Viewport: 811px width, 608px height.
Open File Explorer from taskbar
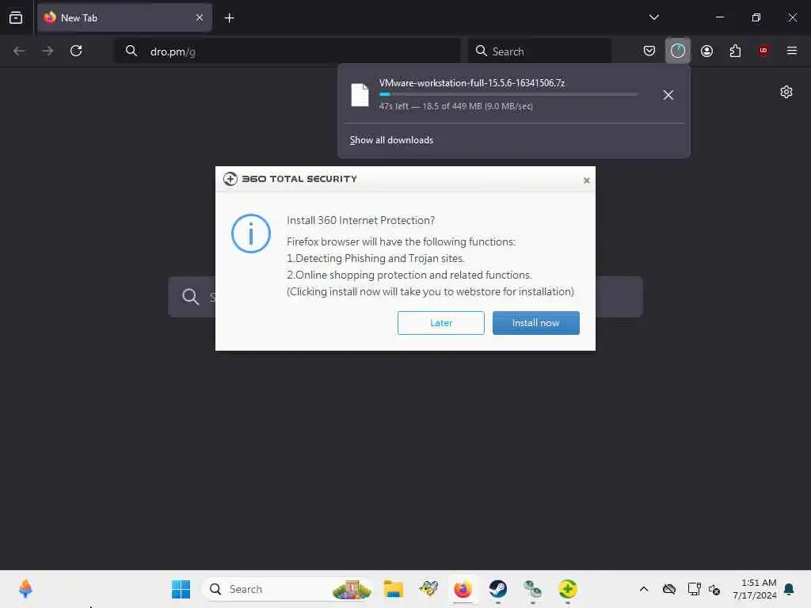[393, 589]
